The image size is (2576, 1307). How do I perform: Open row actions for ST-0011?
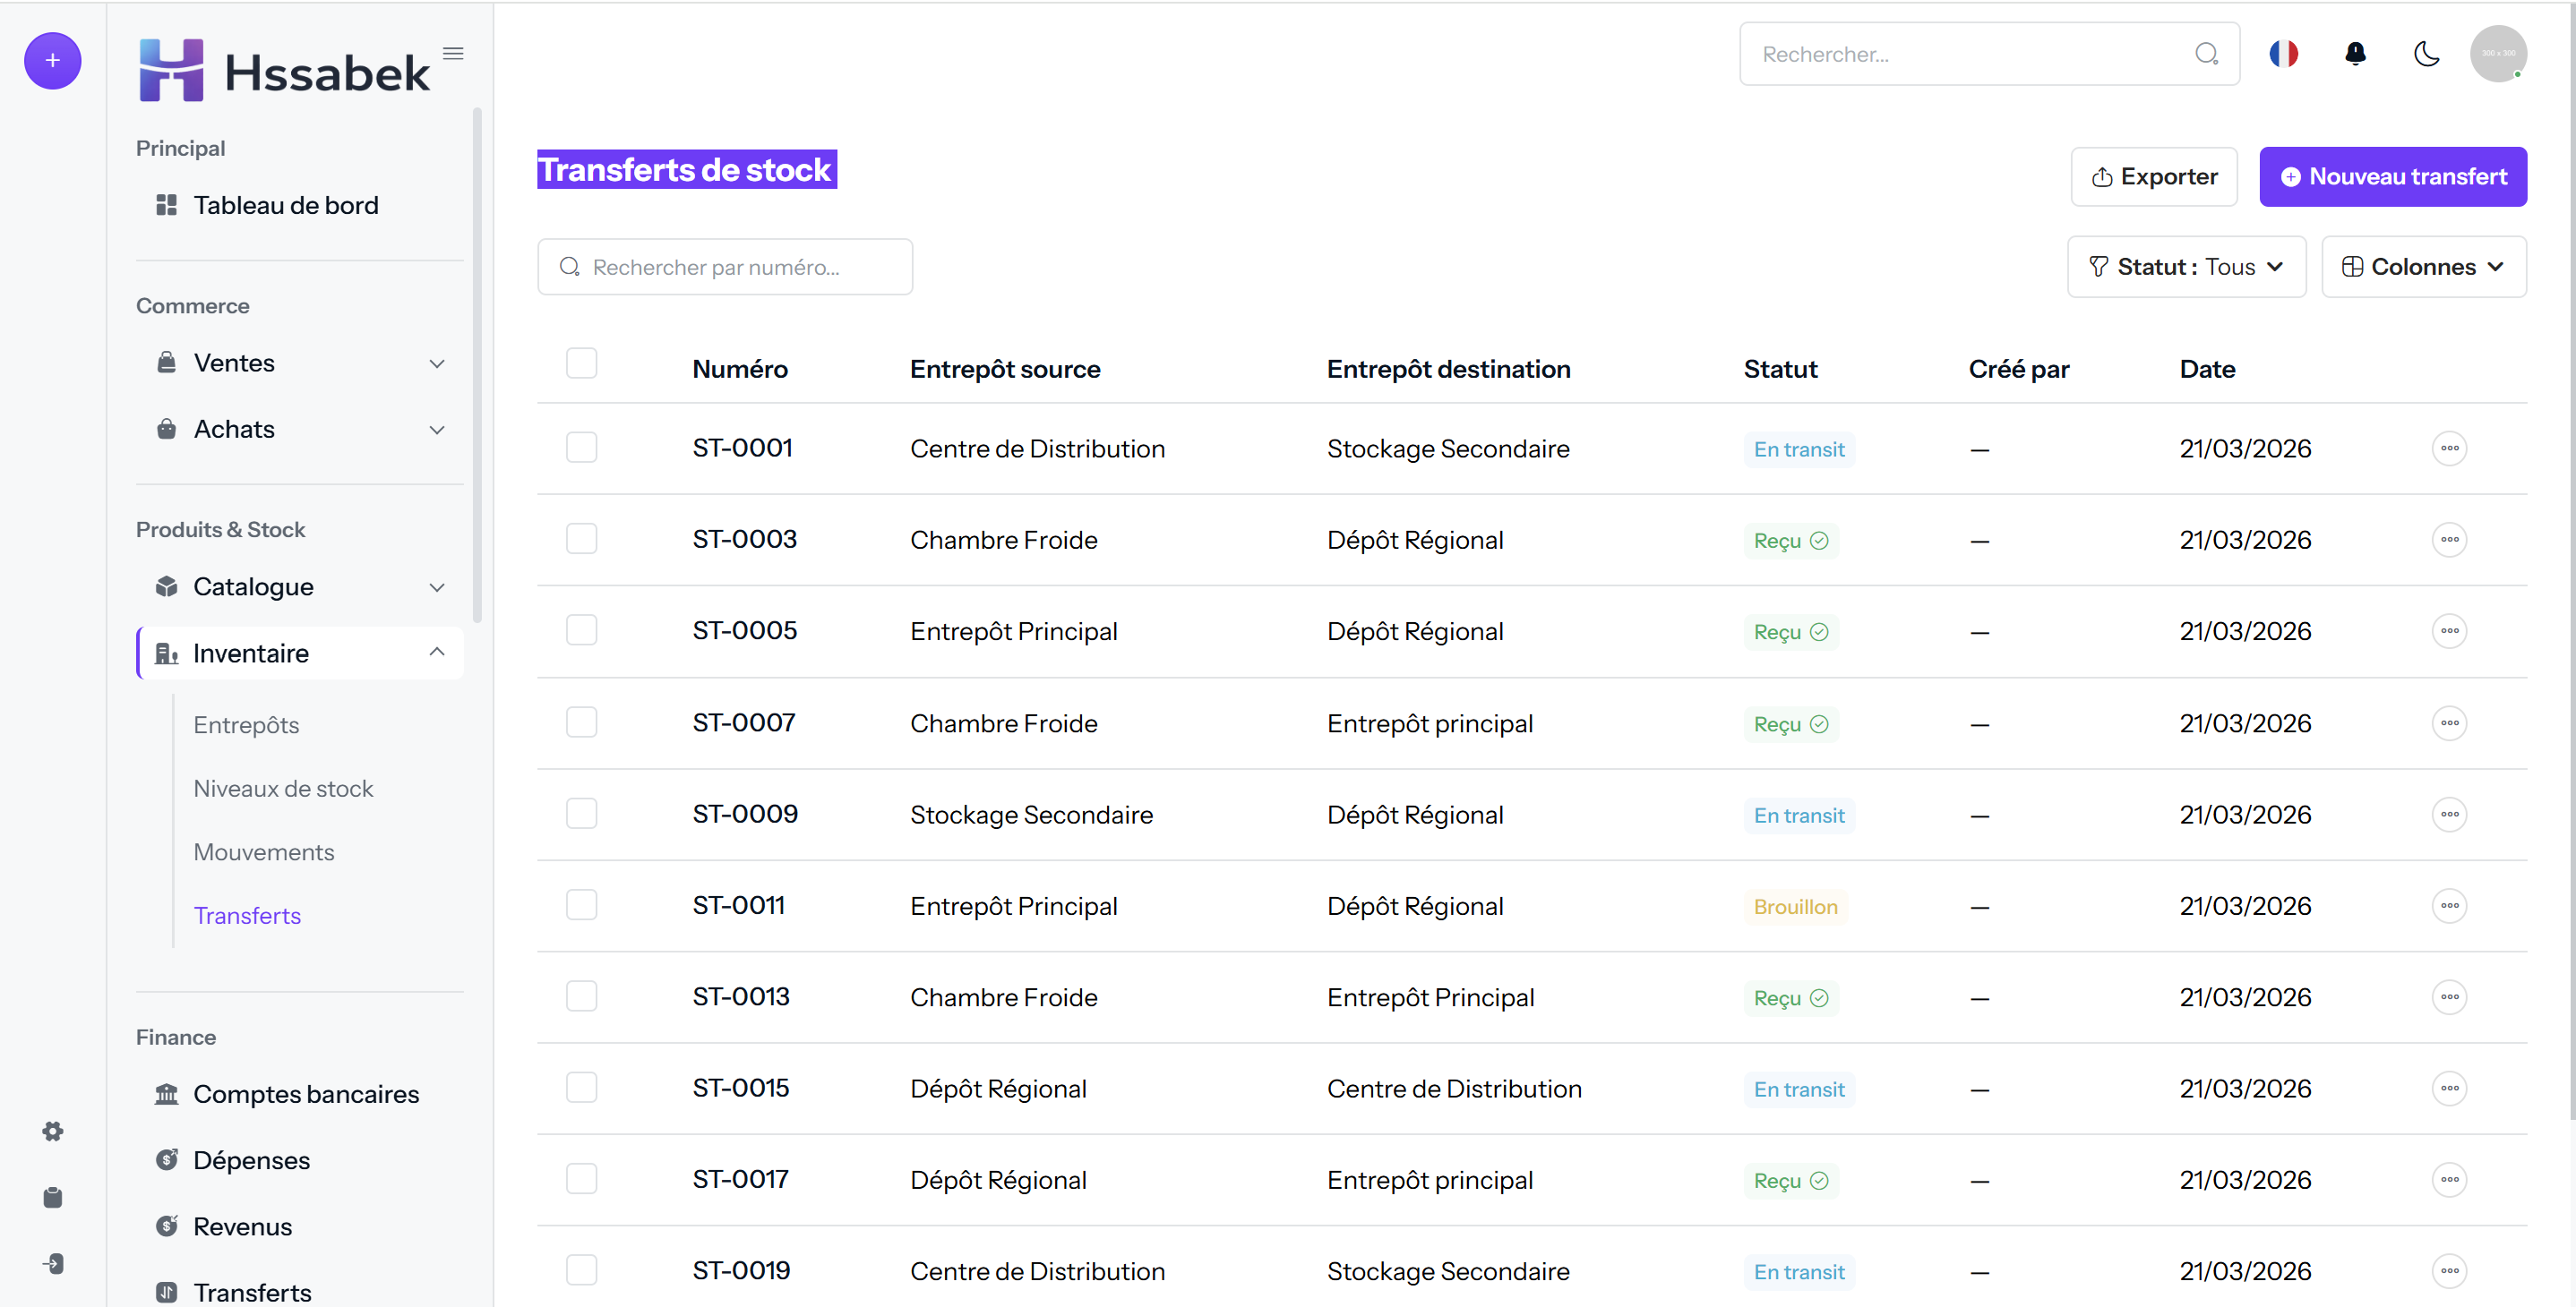coord(2449,906)
